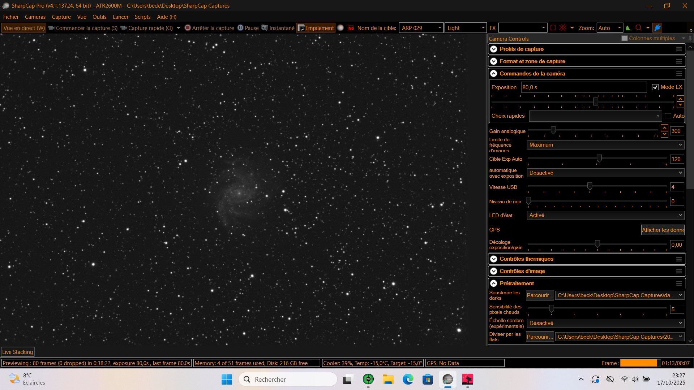Click the red reticule grid icon
Screen dimensions: 694x390
563,28
